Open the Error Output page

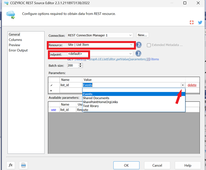[x=18, y=50]
